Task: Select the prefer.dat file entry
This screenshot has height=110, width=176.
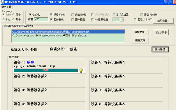Action: point(68,35)
